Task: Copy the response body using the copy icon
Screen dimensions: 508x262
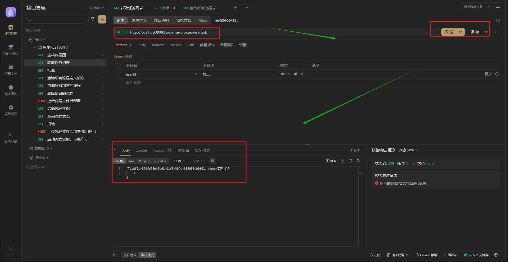Action: (350, 161)
